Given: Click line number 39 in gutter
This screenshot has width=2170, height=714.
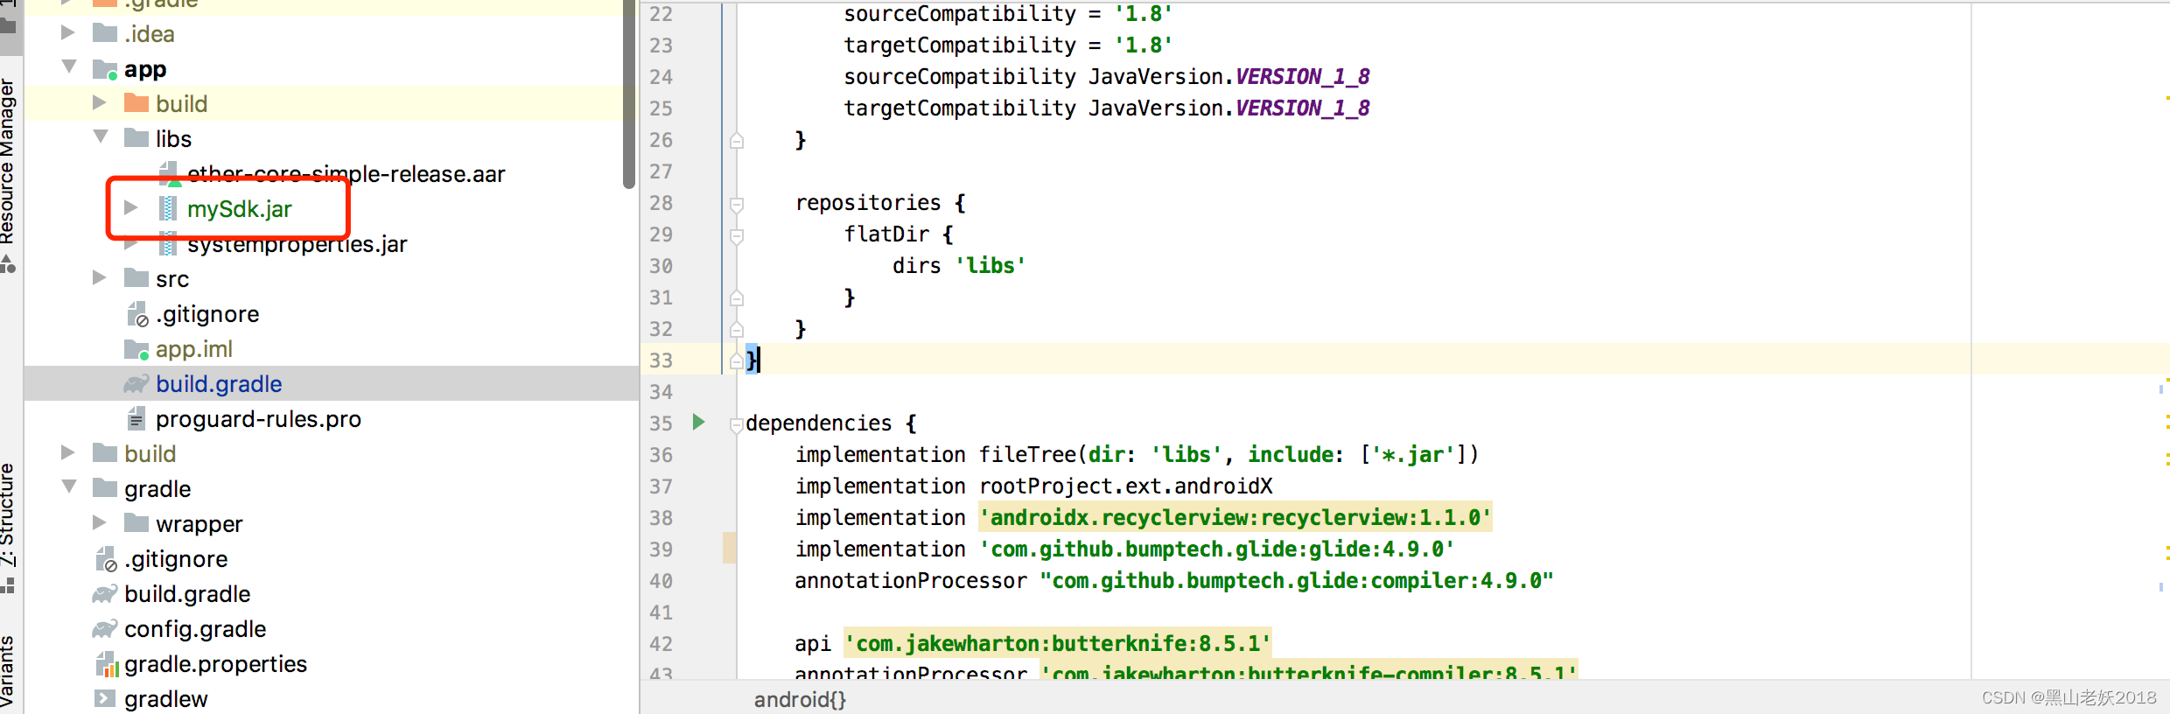Looking at the screenshot, I should tap(661, 549).
